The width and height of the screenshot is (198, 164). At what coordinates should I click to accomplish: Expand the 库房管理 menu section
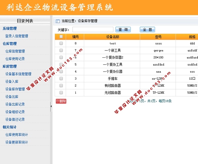pos(10,67)
